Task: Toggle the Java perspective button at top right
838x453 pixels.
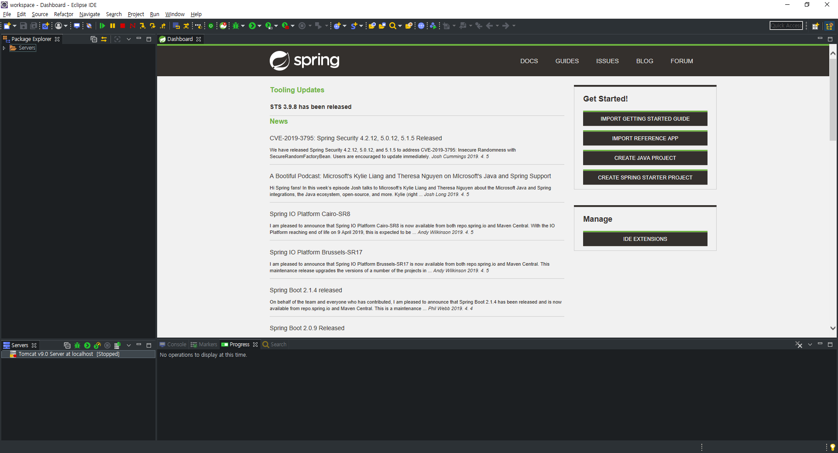Action: [830, 26]
